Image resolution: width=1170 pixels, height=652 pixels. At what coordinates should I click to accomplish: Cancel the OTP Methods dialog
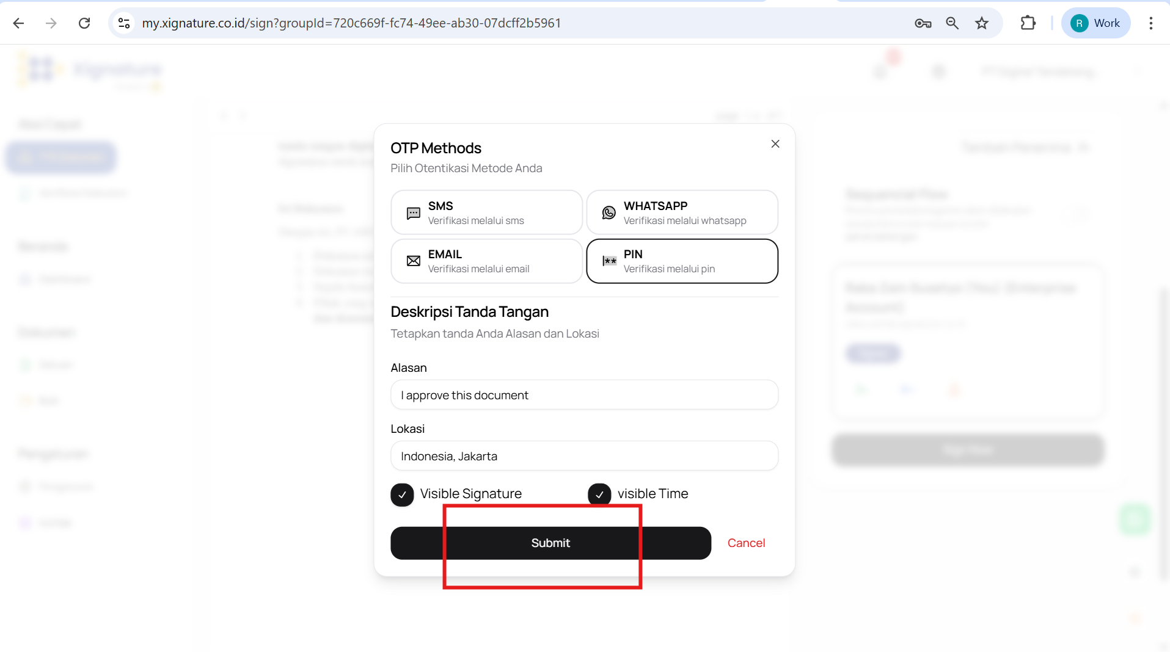point(746,543)
